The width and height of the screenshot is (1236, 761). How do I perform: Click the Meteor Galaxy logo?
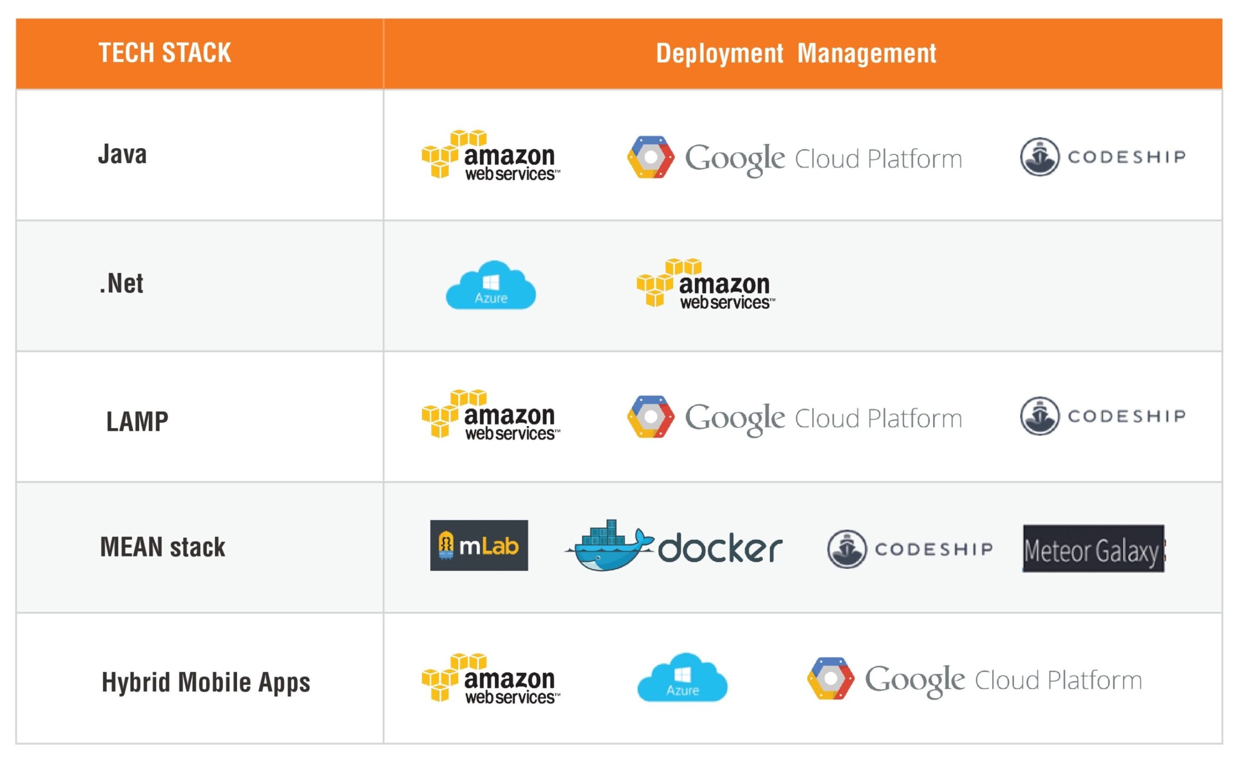[1094, 549]
